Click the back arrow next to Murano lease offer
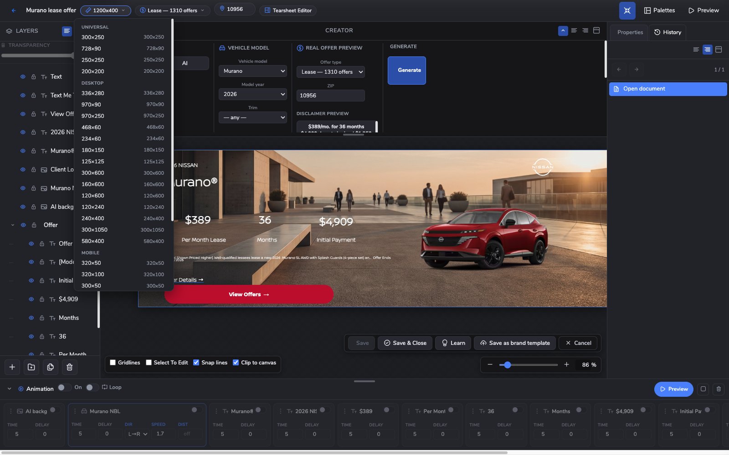Image resolution: width=729 pixels, height=455 pixels. point(14,10)
